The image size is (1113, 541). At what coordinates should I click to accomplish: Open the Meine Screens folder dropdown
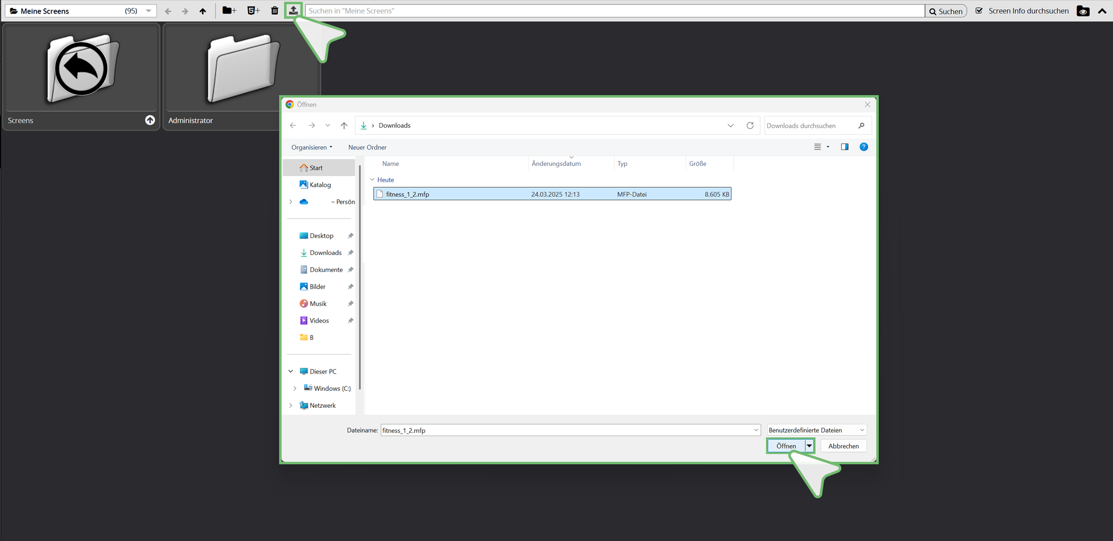click(x=148, y=11)
